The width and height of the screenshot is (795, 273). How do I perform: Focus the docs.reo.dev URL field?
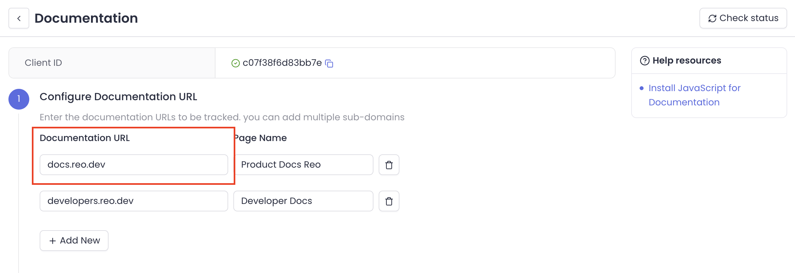click(x=134, y=165)
